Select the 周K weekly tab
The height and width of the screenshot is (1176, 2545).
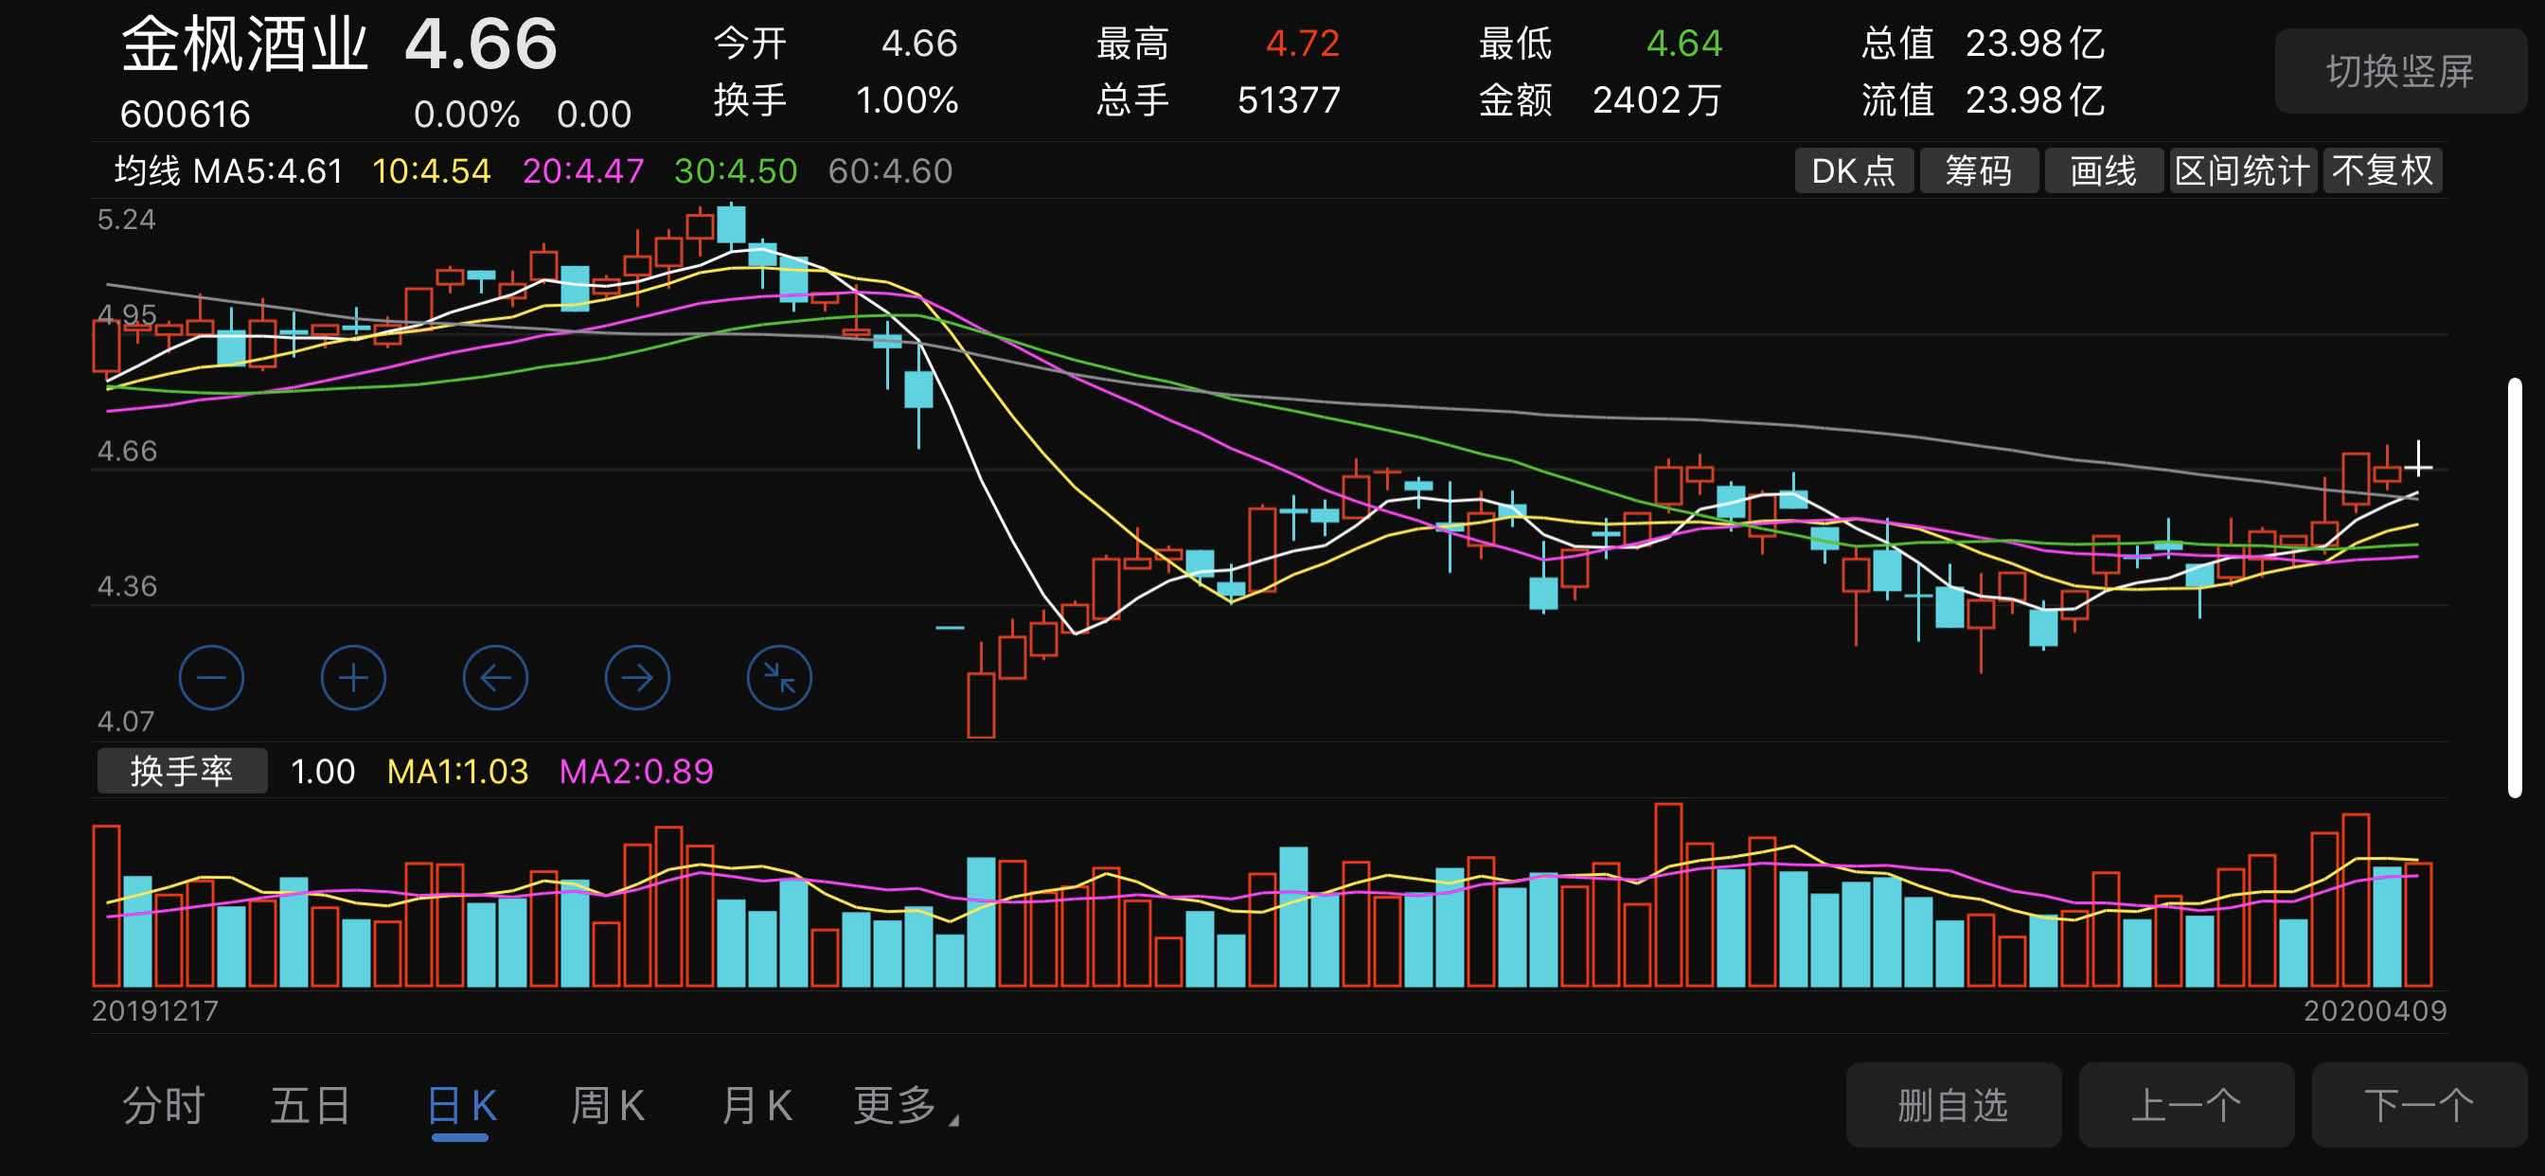click(x=609, y=1106)
